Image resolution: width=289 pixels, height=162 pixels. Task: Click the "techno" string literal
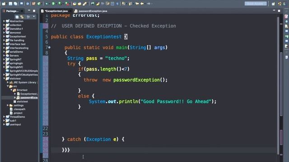[x=116, y=58]
